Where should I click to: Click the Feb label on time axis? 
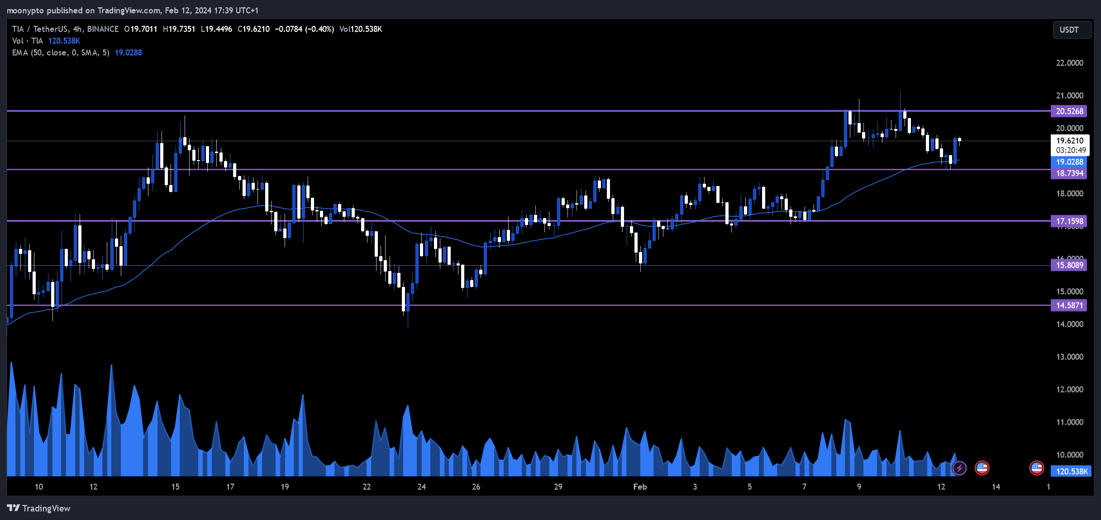(x=640, y=487)
